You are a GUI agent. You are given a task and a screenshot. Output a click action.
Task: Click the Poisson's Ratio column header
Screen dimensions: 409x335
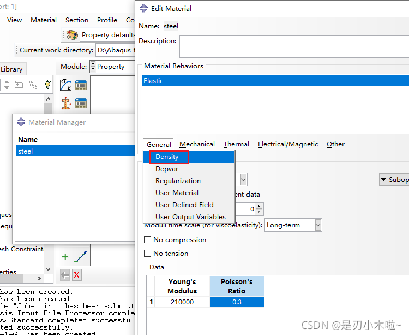tap(237, 286)
